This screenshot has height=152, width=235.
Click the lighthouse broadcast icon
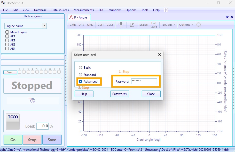pyautogui.click(x=121, y=24)
